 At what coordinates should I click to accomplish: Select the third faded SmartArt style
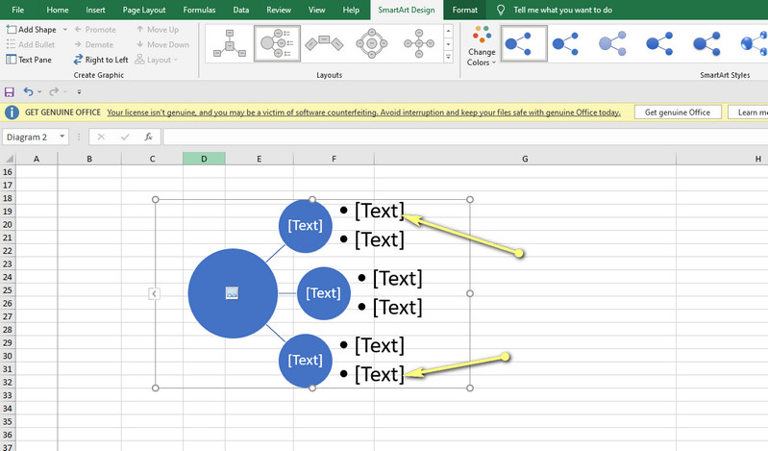click(x=612, y=43)
